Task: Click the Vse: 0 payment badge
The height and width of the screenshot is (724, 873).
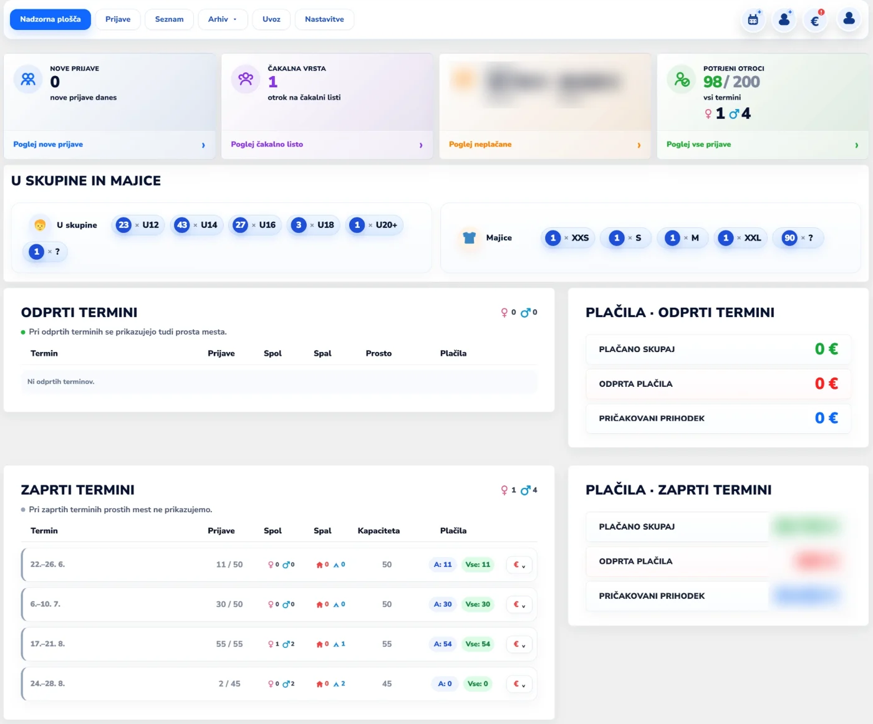Action: click(478, 684)
